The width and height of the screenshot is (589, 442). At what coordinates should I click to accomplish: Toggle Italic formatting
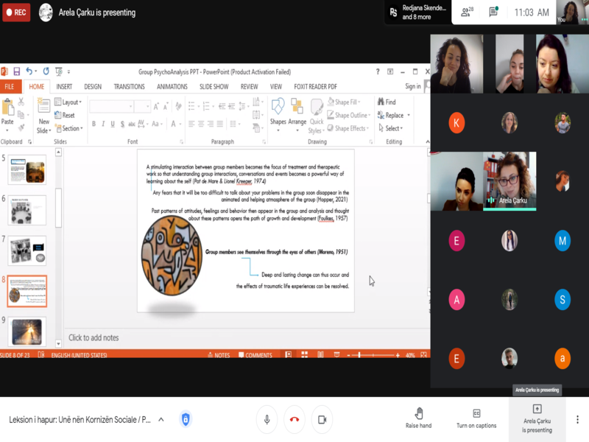pos(103,124)
